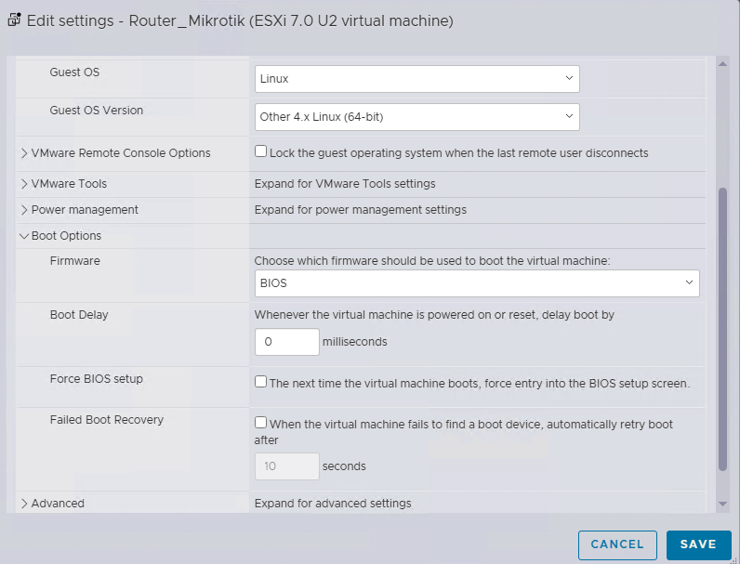Click the retry boot seconds field
The height and width of the screenshot is (564, 740).
click(286, 466)
